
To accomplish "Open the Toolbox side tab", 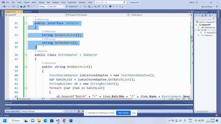I will coord(2,13).
